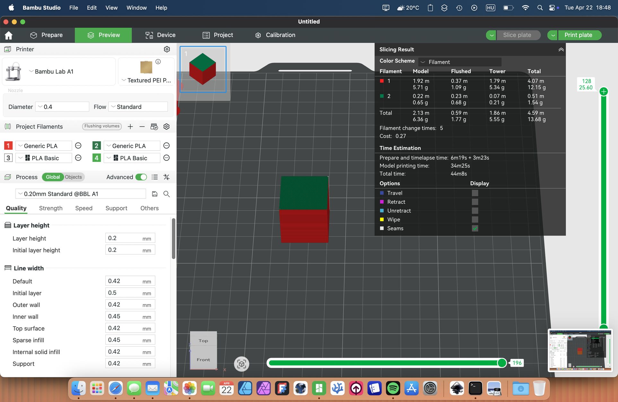The height and width of the screenshot is (402, 618).
Task: Open Textured PEI plate type dropdown
Action: (146, 80)
